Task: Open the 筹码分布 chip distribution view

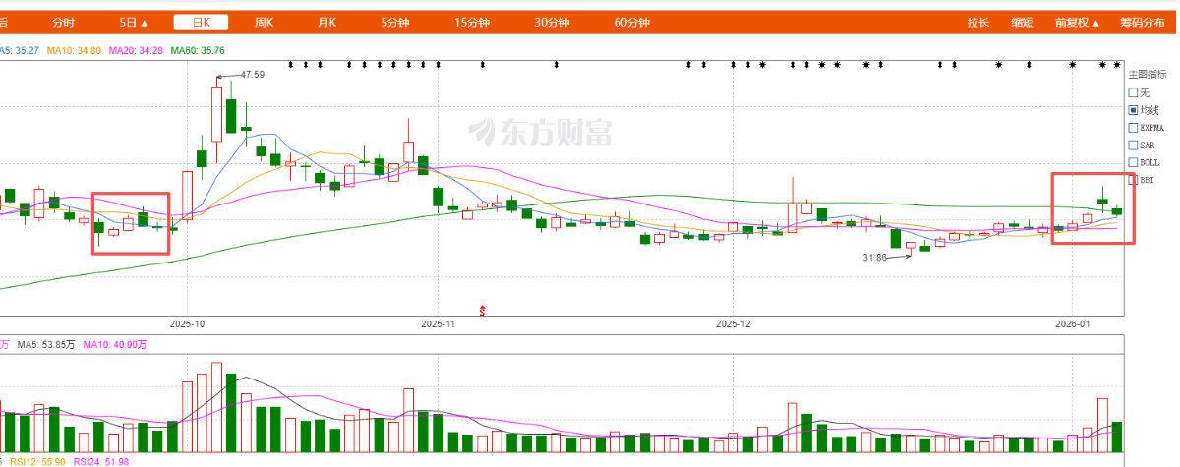Action: pos(1141,22)
